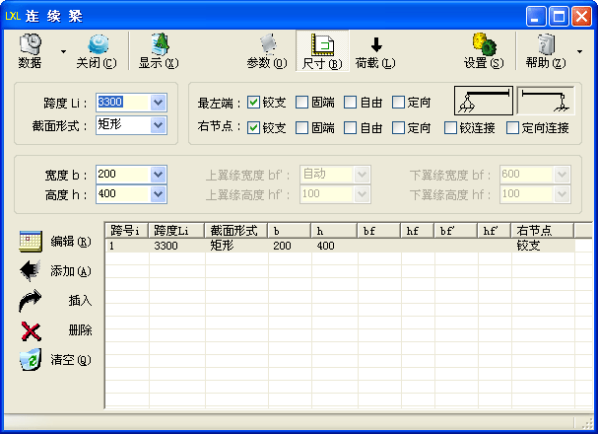The height and width of the screenshot is (434, 598).
Task: Click the 矩形 cell in row 1
Action: 236,246
